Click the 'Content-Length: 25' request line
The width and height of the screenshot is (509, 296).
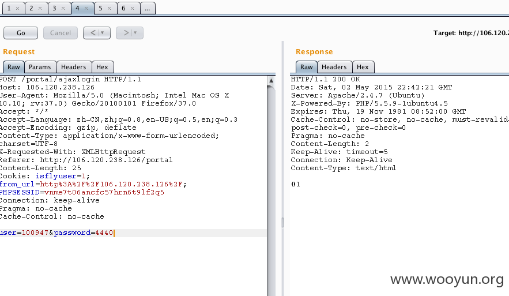(40, 168)
